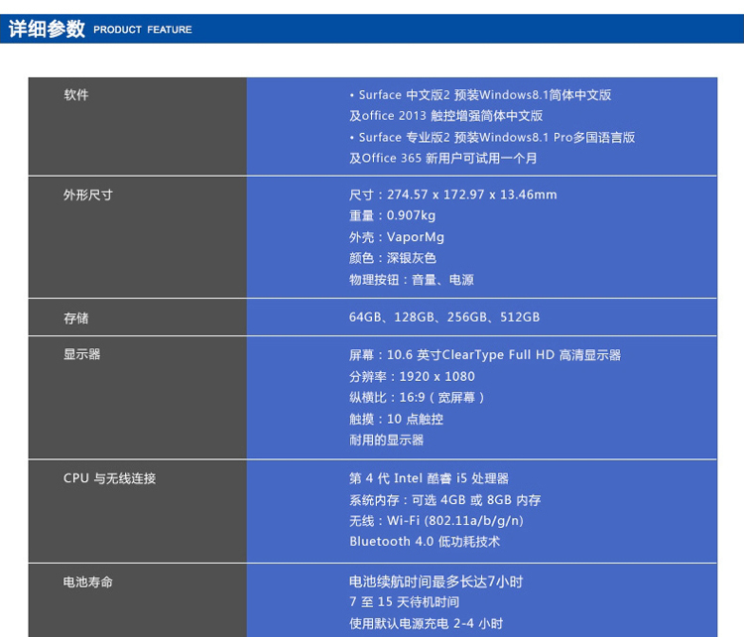This screenshot has height=637, width=744.
Task: Click the 电池续航时间最多长达7小时 line
Action: (436, 581)
